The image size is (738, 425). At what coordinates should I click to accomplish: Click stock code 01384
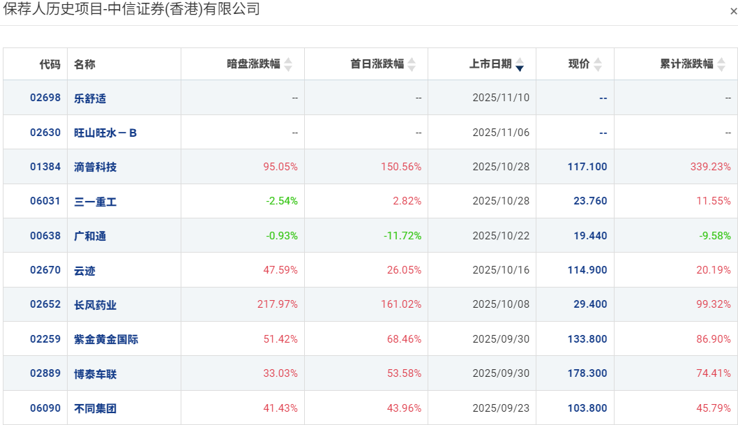(x=45, y=167)
